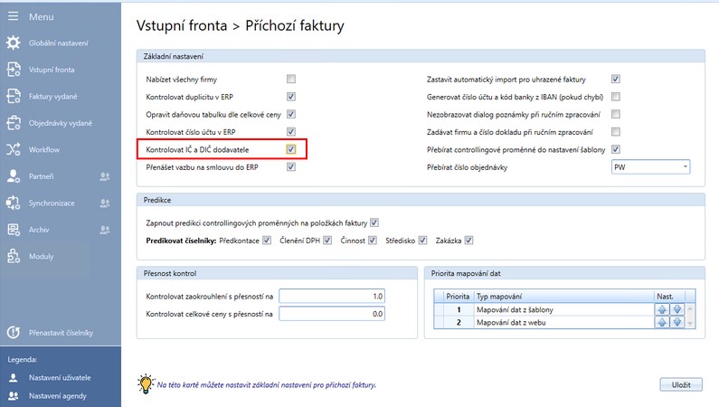This screenshot has height=407, width=719.
Task: Move Mapování dat z šablony priority down
Action: click(x=676, y=308)
